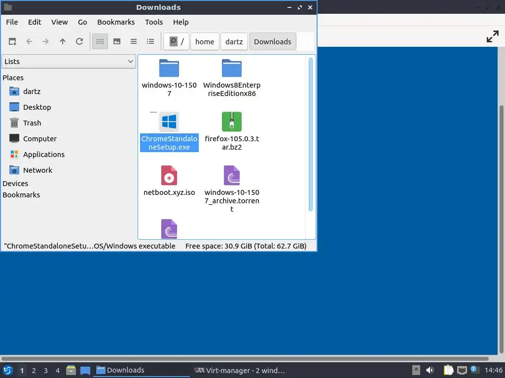505x378 pixels.
Task: Expand the Bookmarks section in the sidebar
Action: coord(21,195)
